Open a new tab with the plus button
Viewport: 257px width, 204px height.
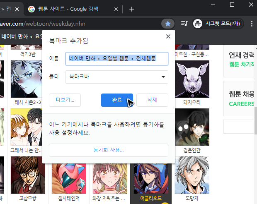pyautogui.click(x=132, y=9)
